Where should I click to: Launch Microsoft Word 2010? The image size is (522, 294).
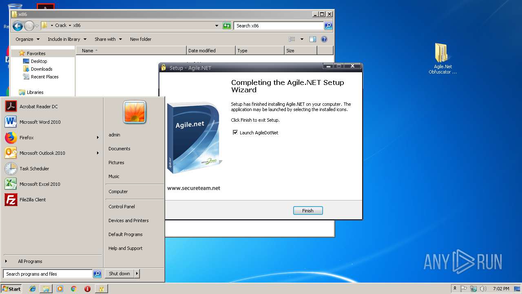tap(52, 122)
